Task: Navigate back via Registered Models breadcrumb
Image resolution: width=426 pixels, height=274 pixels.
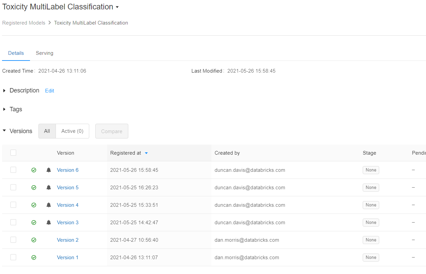Action: tap(24, 23)
